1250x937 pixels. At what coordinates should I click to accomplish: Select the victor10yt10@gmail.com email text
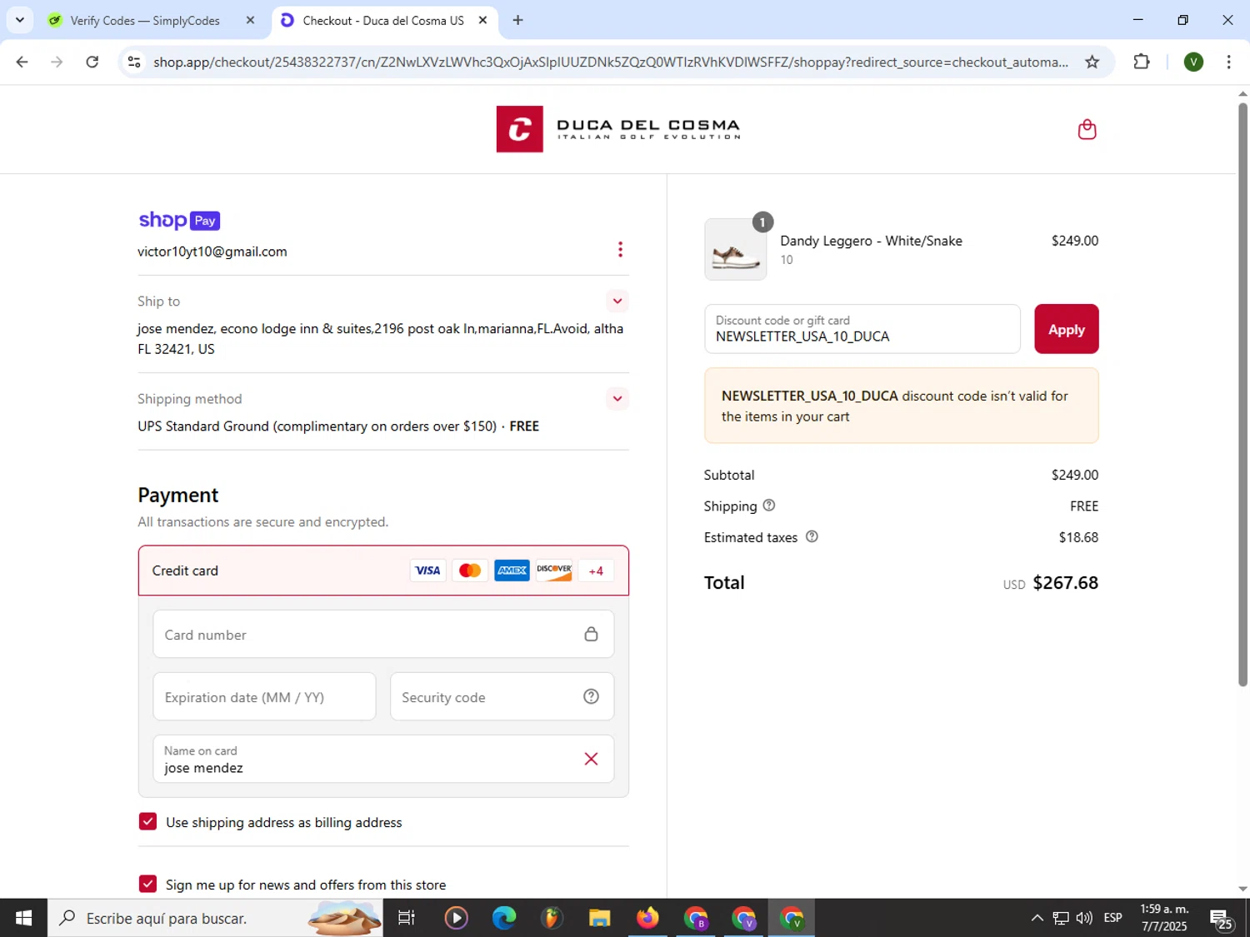pyautogui.click(x=212, y=252)
